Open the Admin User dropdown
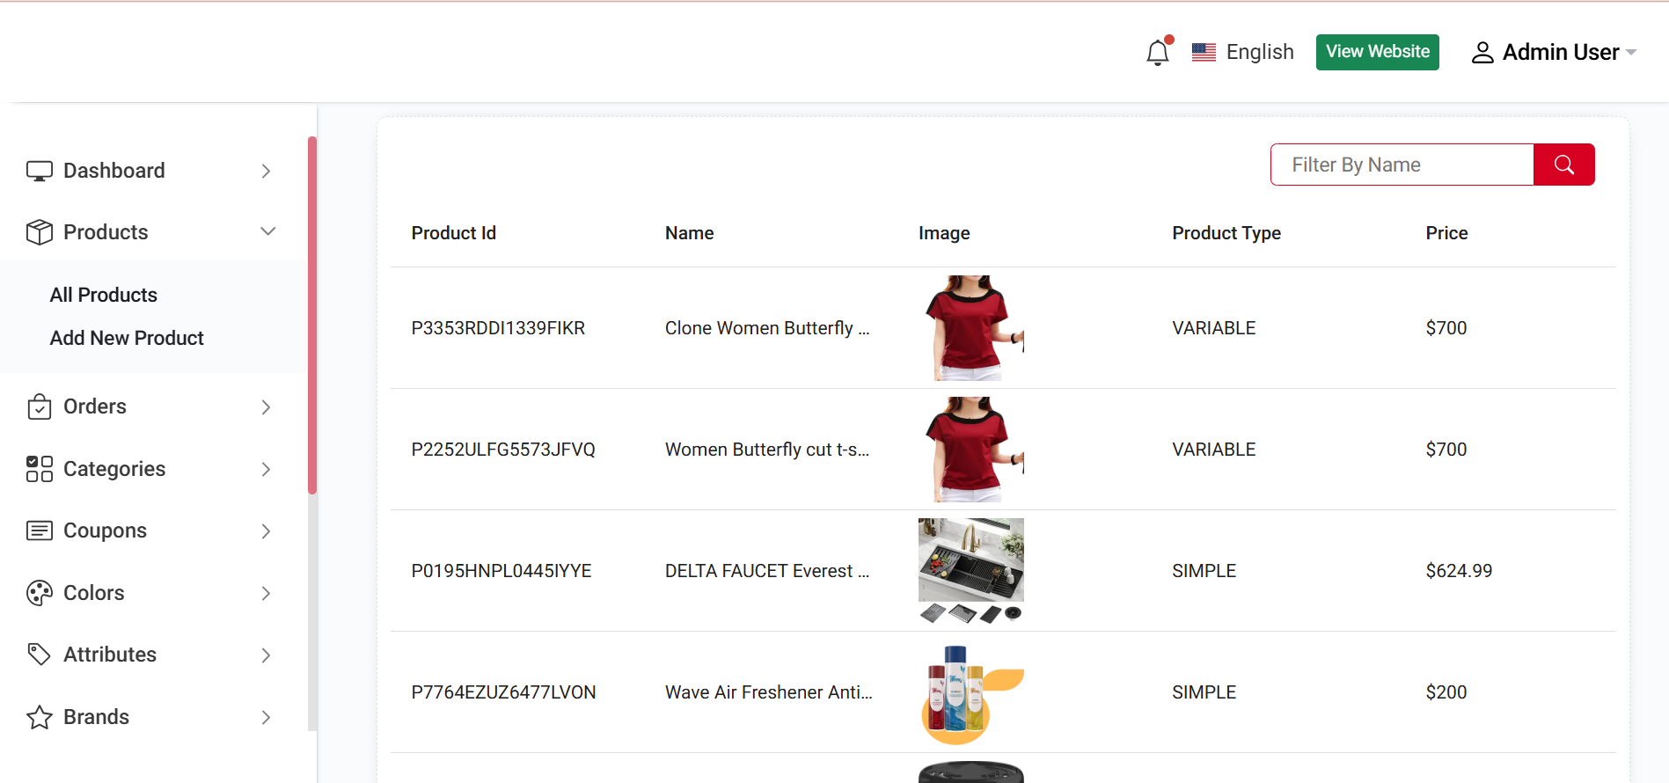Image resolution: width=1669 pixels, height=783 pixels. click(x=1554, y=53)
